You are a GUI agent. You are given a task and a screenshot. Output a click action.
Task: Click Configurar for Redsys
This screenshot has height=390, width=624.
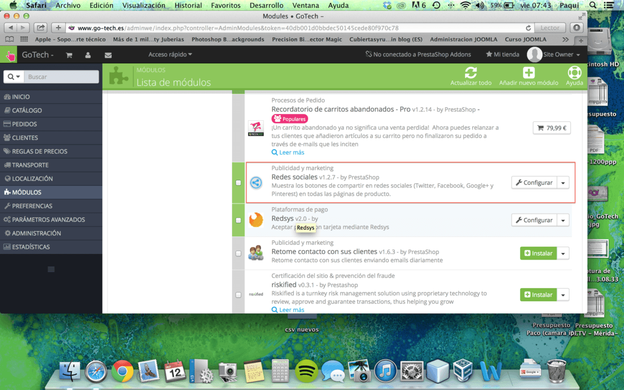coord(534,221)
